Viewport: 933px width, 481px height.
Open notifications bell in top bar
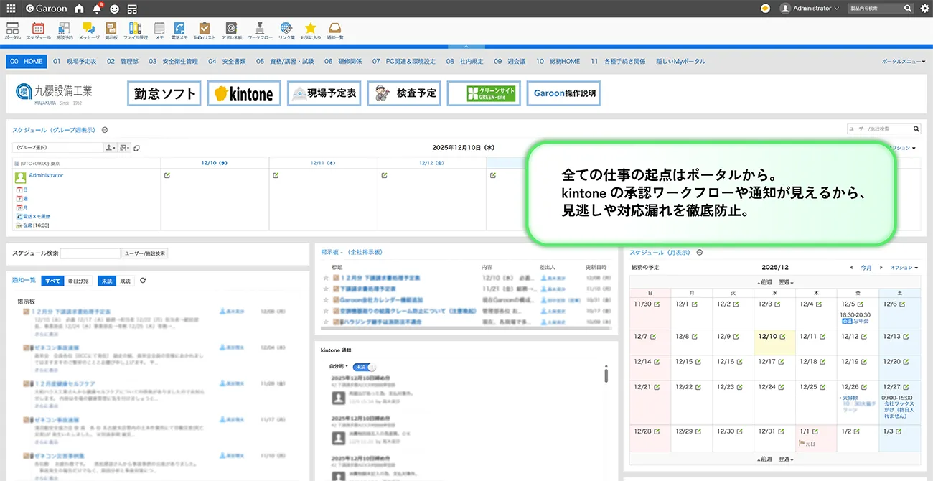click(97, 9)
